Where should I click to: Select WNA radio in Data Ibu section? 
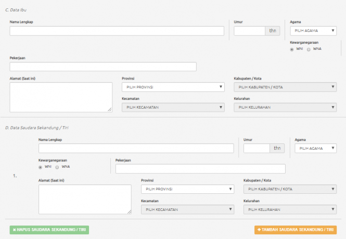click(x=309, y=49)
